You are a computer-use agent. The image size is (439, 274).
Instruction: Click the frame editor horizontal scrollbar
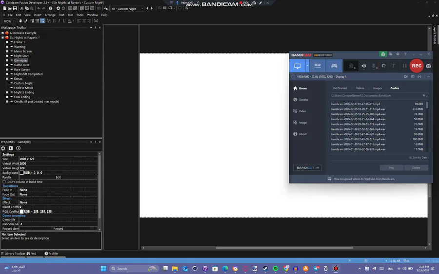(284, 248)
